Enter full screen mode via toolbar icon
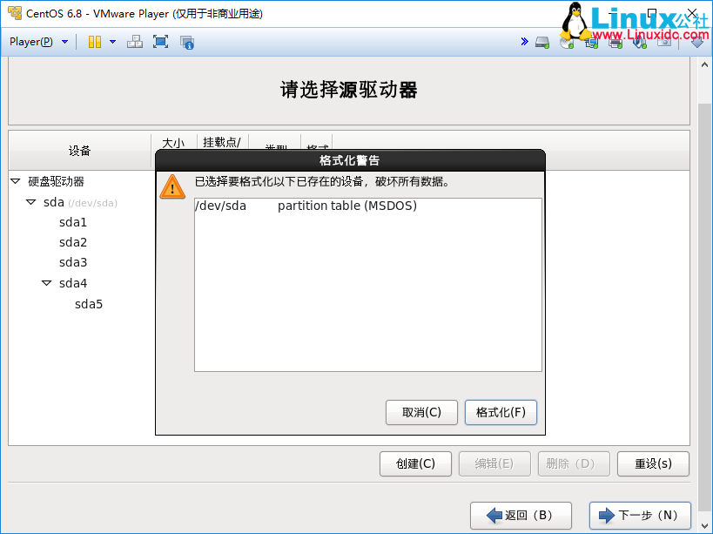 click(x=159, y=41)
